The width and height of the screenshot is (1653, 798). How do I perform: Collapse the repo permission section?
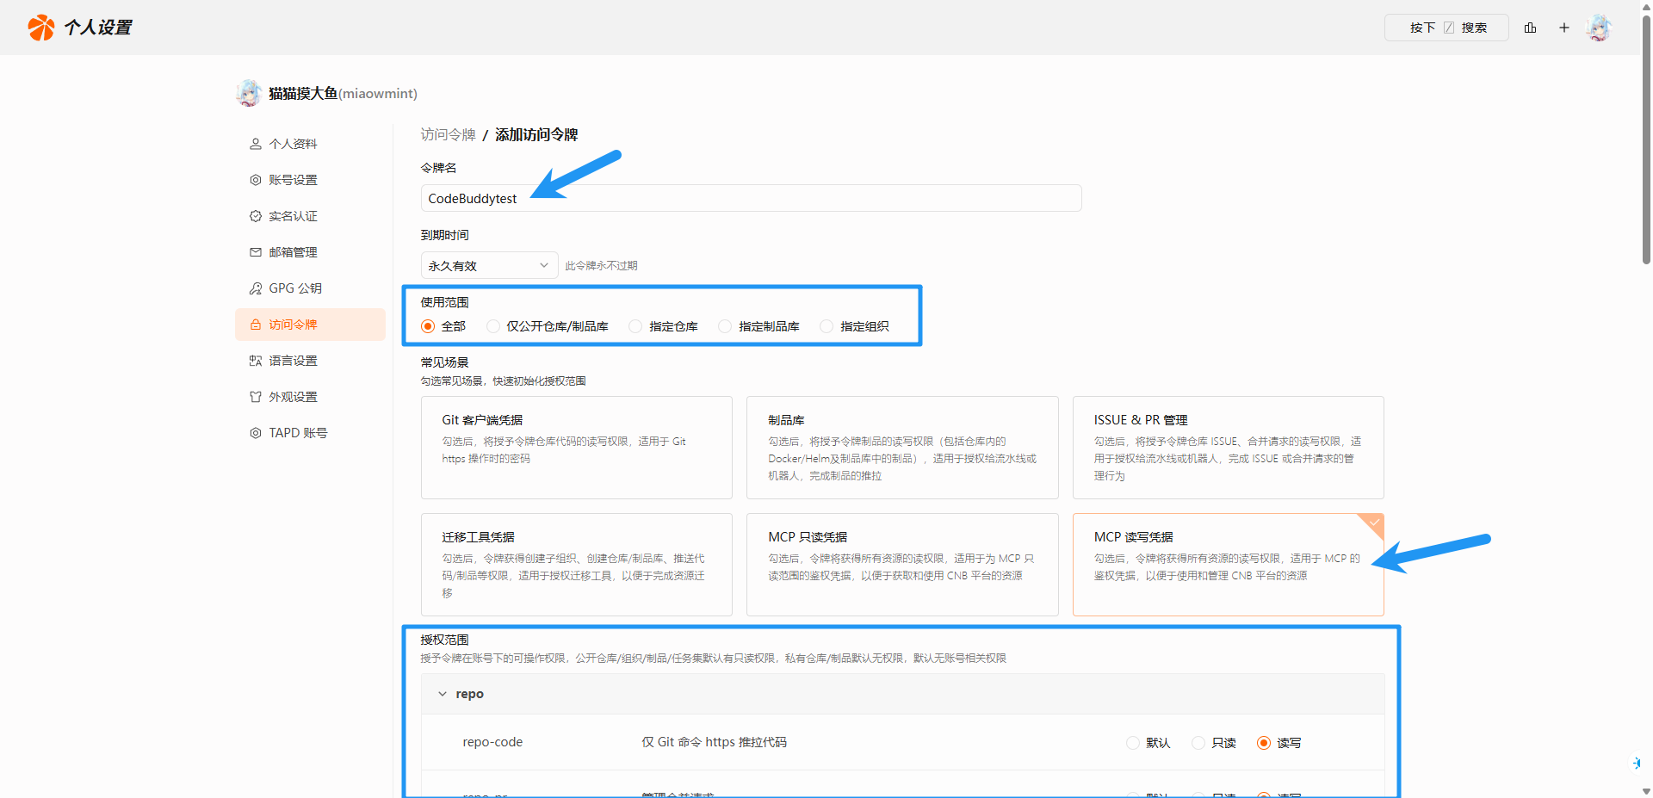tap(443, 694)
